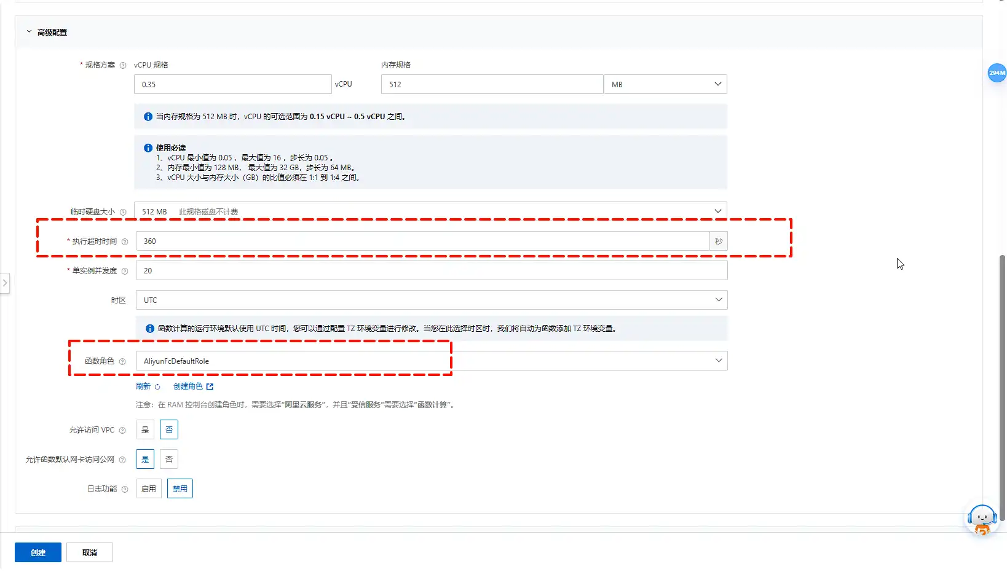This screenshot has height=572, width=1007.
Task: Click the blue 294M floating badge
Action: (997, 72)
